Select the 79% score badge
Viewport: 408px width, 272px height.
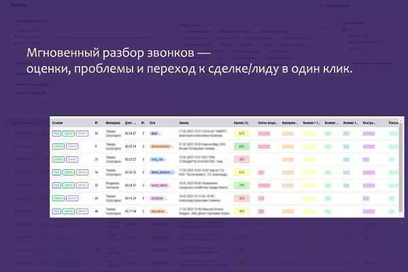click(241, 186)
